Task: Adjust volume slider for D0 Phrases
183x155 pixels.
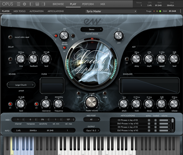Action: tap(165, 127)
